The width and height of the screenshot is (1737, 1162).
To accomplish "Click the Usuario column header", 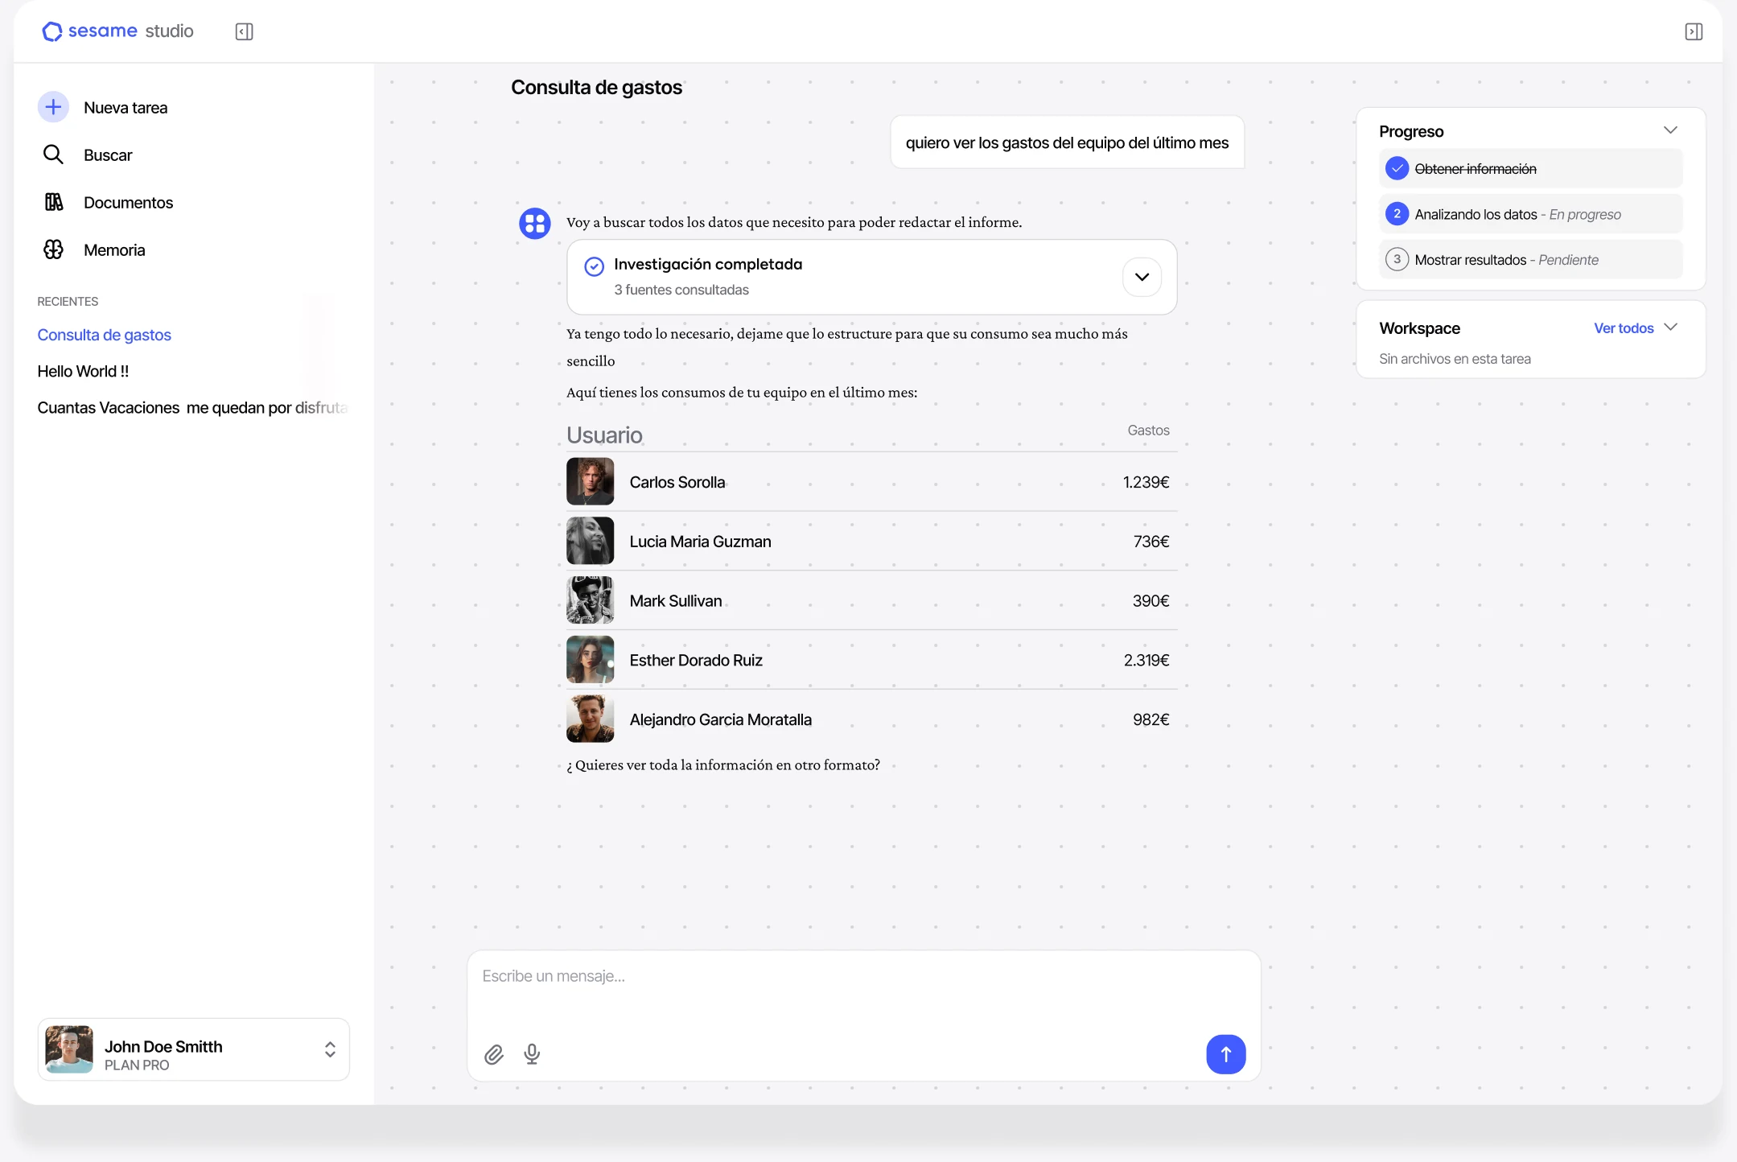I will coord(604,435).
